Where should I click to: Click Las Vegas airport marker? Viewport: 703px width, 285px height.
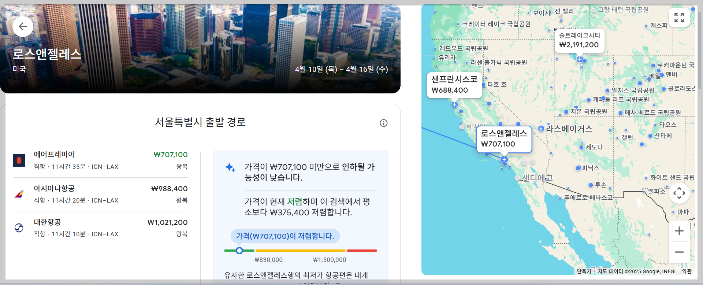[541, 129]
